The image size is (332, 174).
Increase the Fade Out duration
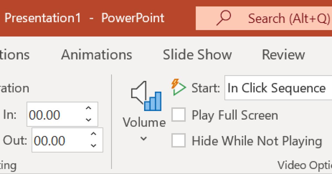[x=94, y=134]
